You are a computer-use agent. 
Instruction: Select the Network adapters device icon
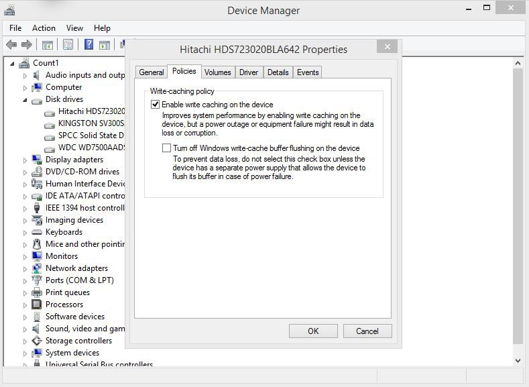point(37,268)
